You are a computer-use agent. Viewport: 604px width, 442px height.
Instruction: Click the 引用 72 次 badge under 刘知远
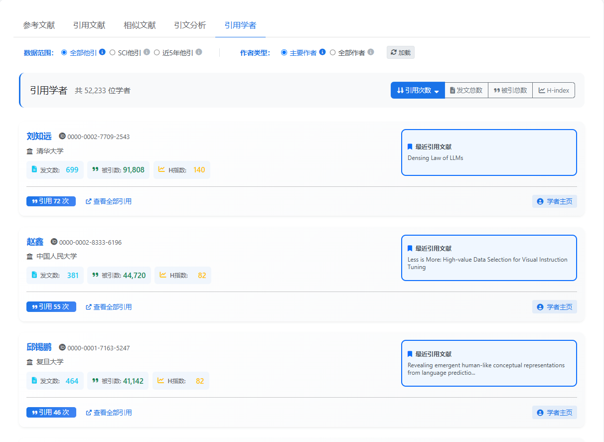pyautogui.click(x=51, y=201)
